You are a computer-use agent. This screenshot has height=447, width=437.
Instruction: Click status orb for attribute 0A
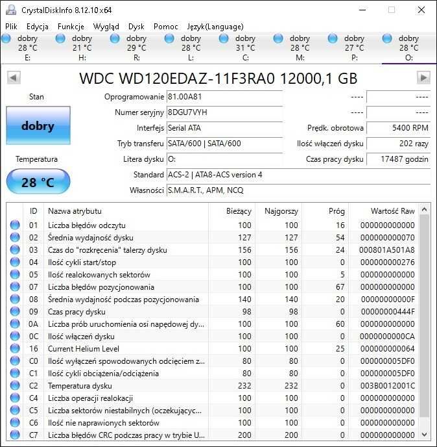click(x=15, y=324)
